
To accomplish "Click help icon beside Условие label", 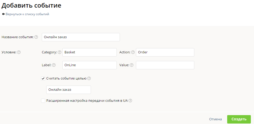I will [19, 52].
